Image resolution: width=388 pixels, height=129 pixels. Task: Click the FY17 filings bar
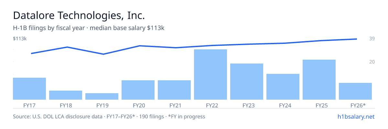click(x=29, y=89)
